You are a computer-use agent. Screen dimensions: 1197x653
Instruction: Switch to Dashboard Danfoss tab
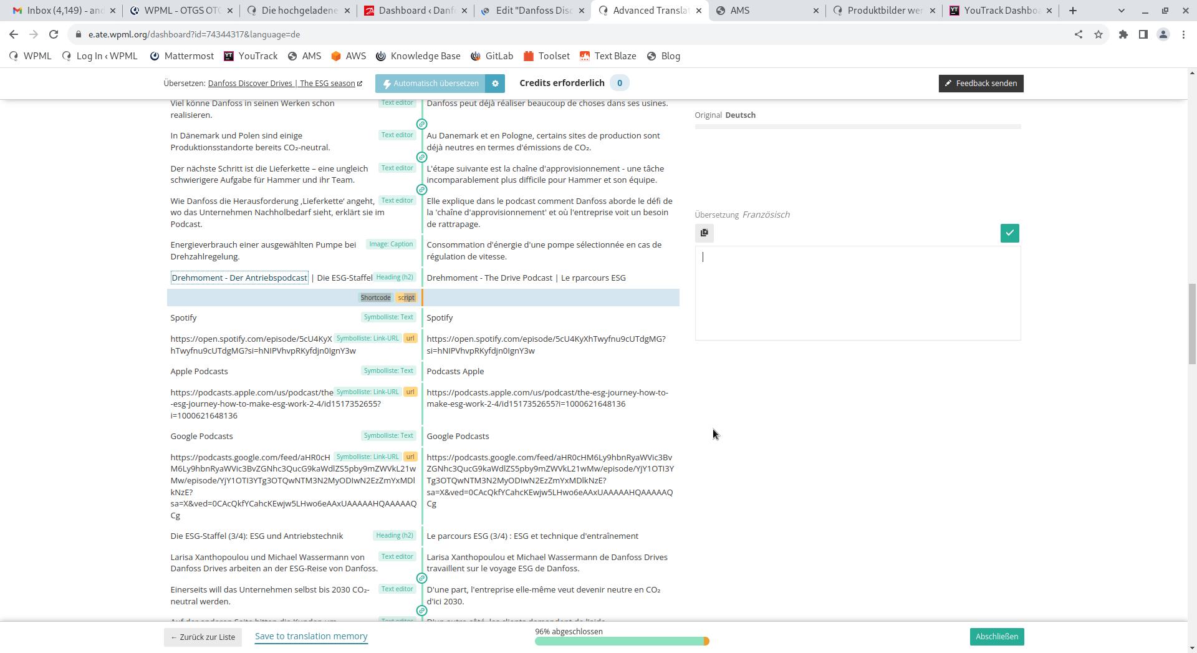(415, 11)
